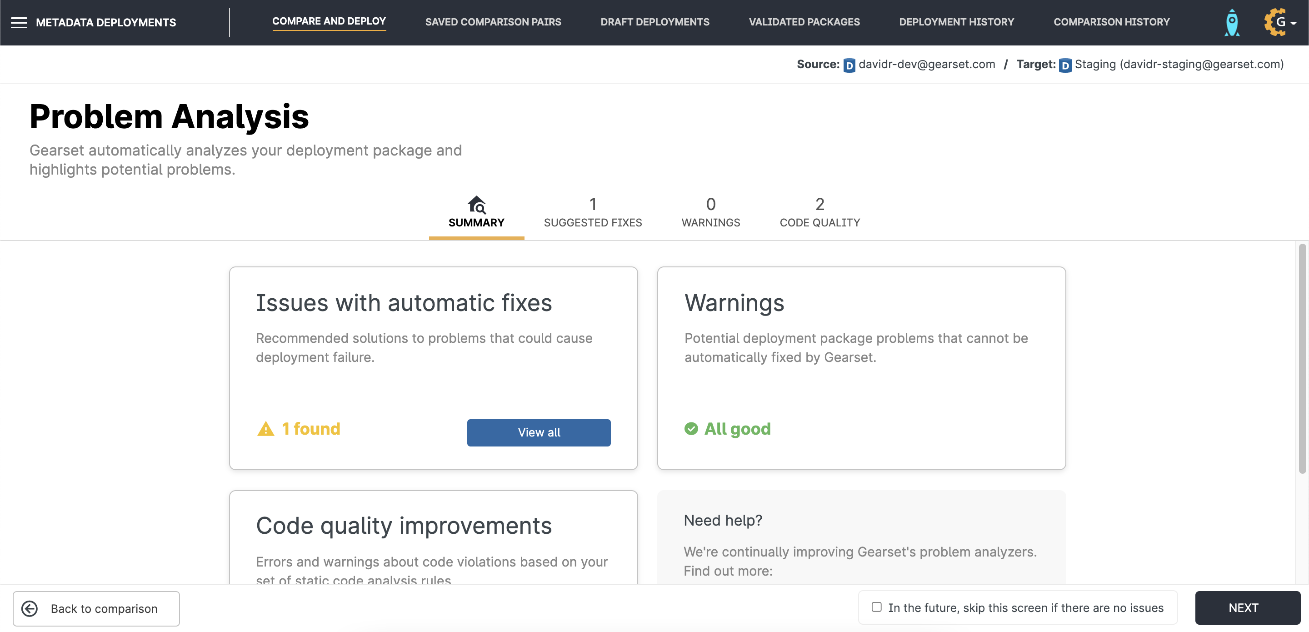
Task: Switch to Validated Packages
Action: 804,22
